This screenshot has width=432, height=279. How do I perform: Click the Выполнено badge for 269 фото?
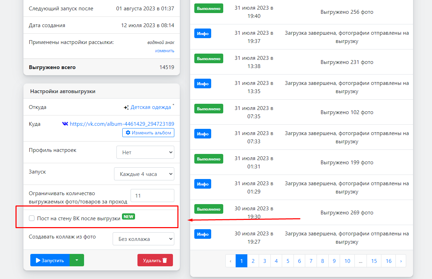[208, 209]
